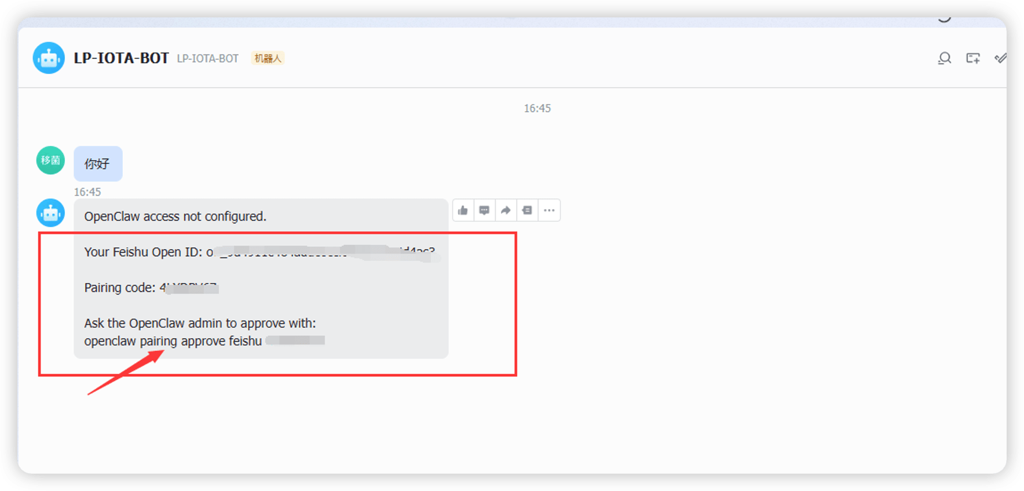Like the bot message with thumbs up
This screenshot has height=491, width=1024.
(x=463, y=210)
